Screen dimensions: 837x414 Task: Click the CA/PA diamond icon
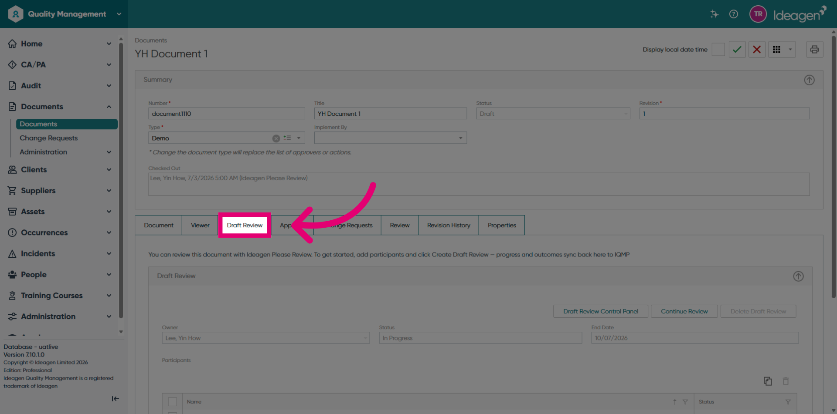point(12,64)
